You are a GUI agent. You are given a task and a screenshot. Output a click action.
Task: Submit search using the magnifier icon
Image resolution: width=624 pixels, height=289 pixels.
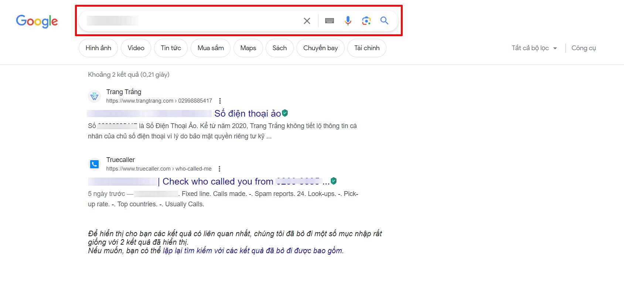tap(384, 21)
